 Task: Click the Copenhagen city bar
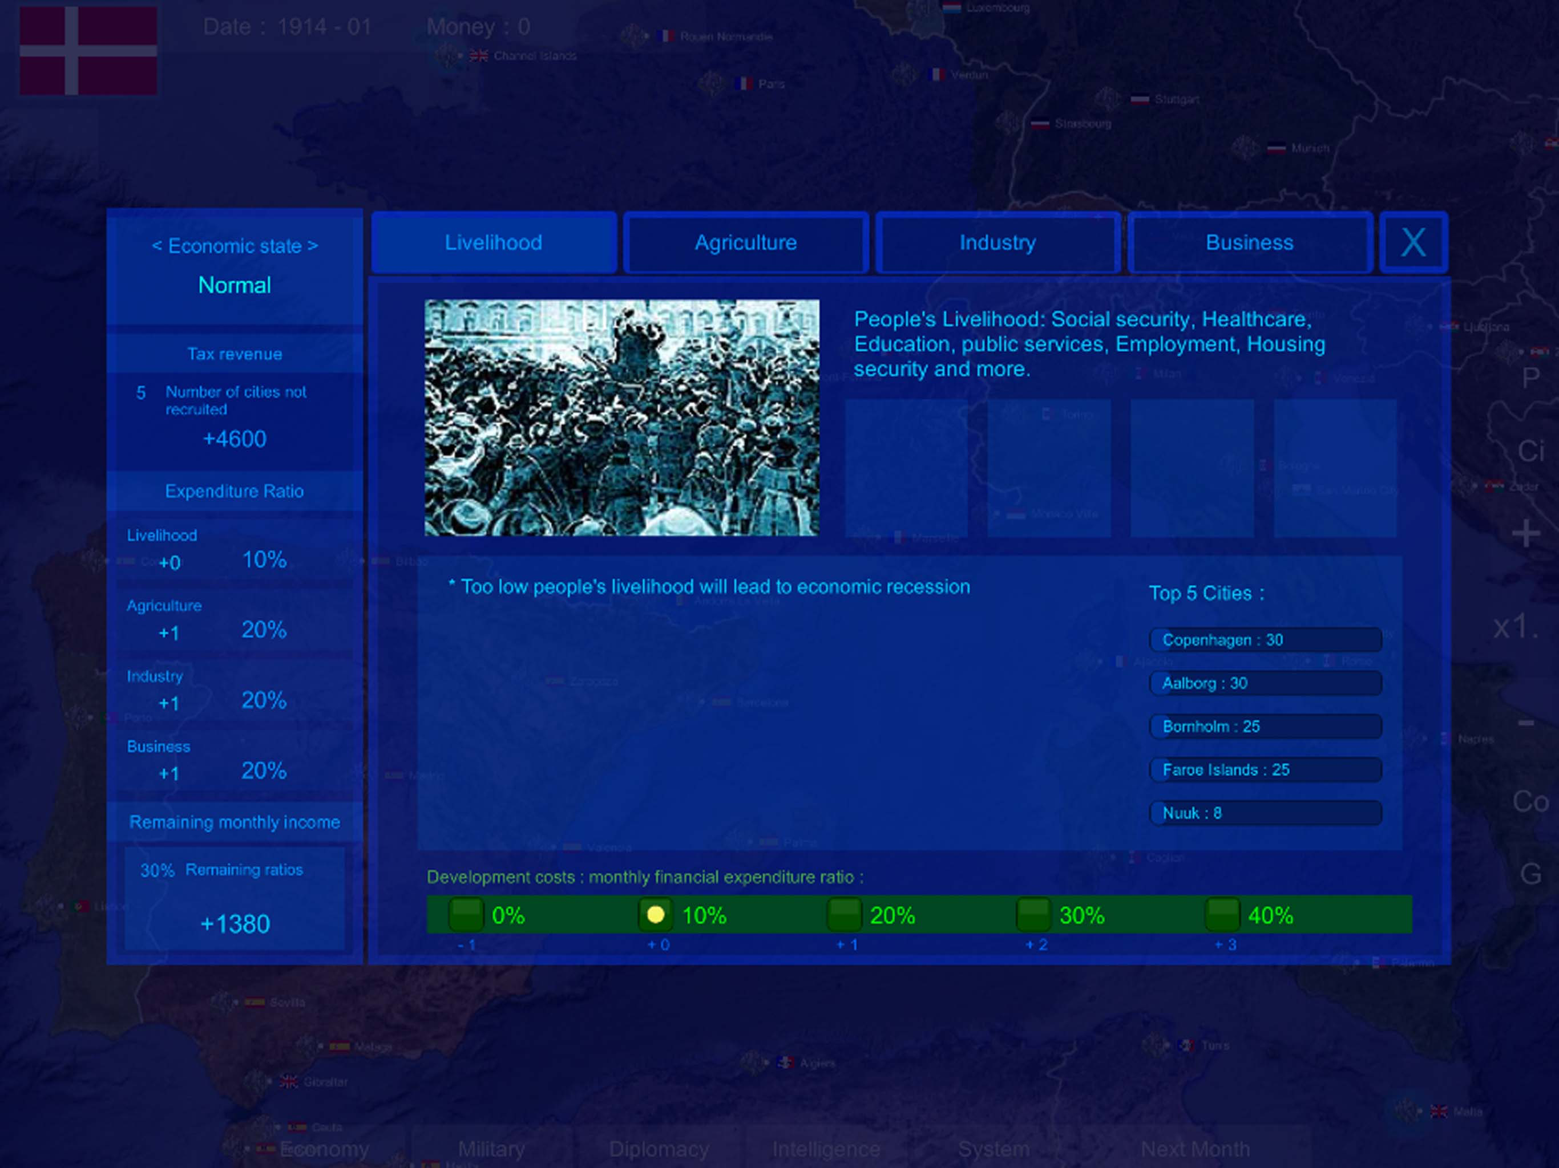(x=1265, y=640)
